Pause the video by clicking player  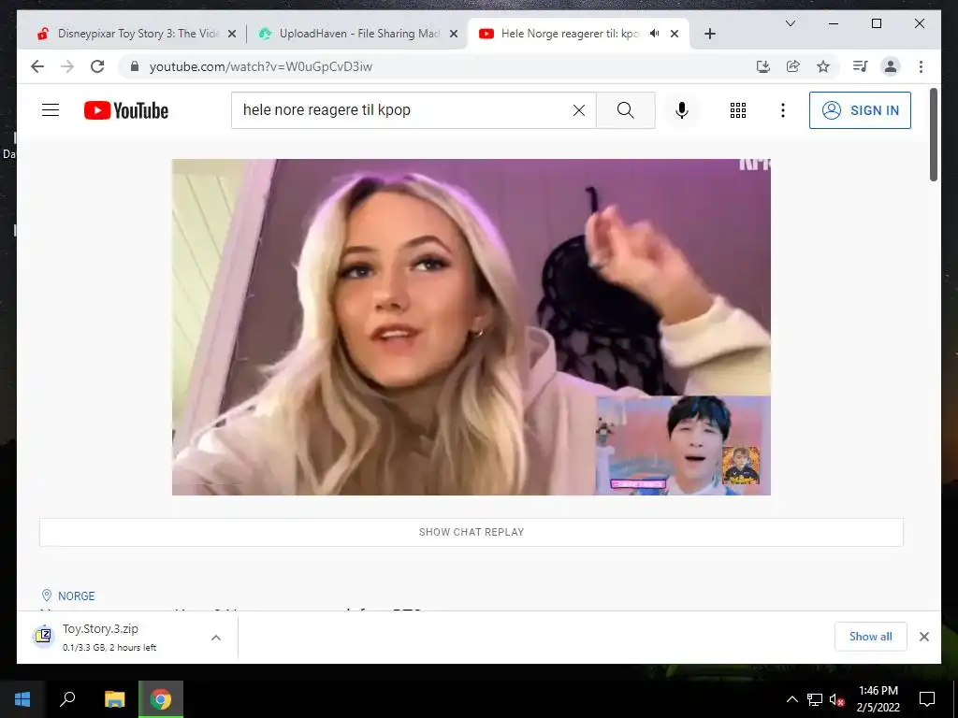pos(472,326)
